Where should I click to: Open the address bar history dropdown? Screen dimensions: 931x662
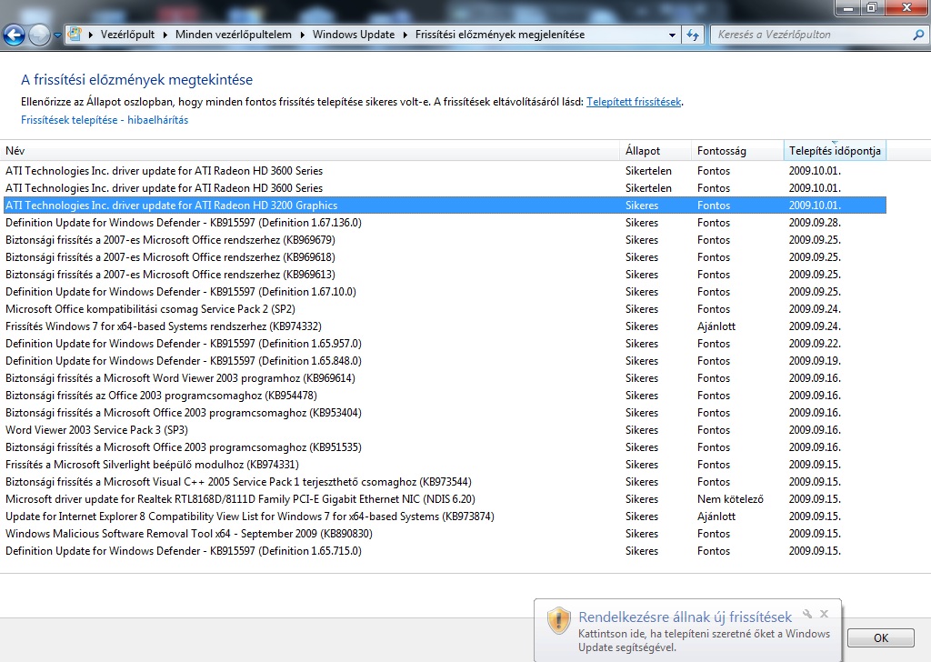point(672,35)
